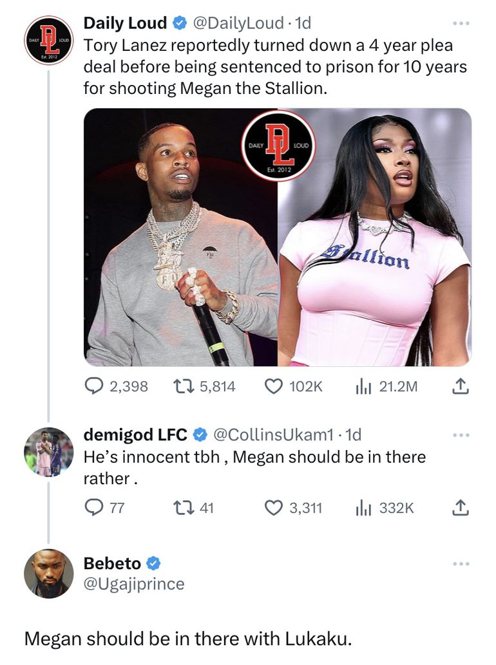Open demigod LFC's profile picture
Screen dimensions: 496x665
pos(48,451)
